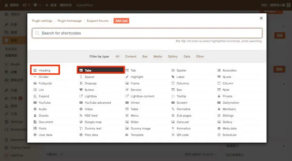Click the Google map globe icon
The image size is (292, 161).
81,122
